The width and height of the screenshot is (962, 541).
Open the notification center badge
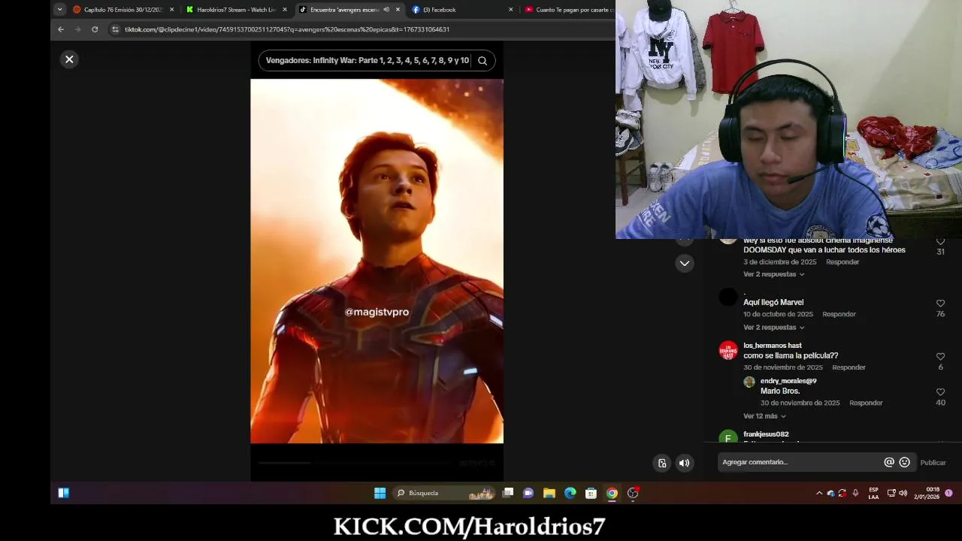click(x=948, y=493)
